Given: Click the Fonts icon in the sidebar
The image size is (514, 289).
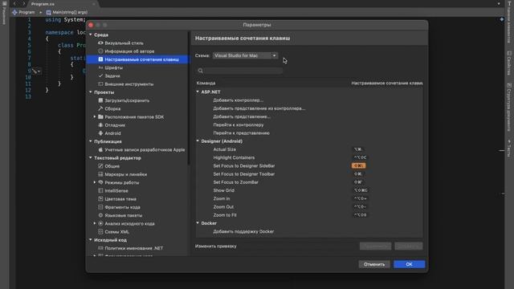Looking at the screenshot, I should click(x=100, y=67).
